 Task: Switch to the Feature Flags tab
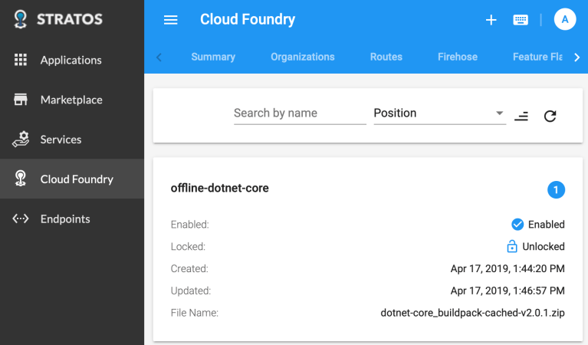pos(537,57)
